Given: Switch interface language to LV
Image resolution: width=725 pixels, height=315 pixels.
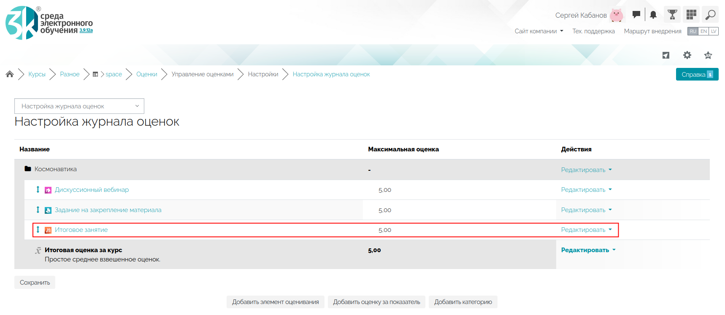Looking at the screenshot, I should [x=714, y=31].
